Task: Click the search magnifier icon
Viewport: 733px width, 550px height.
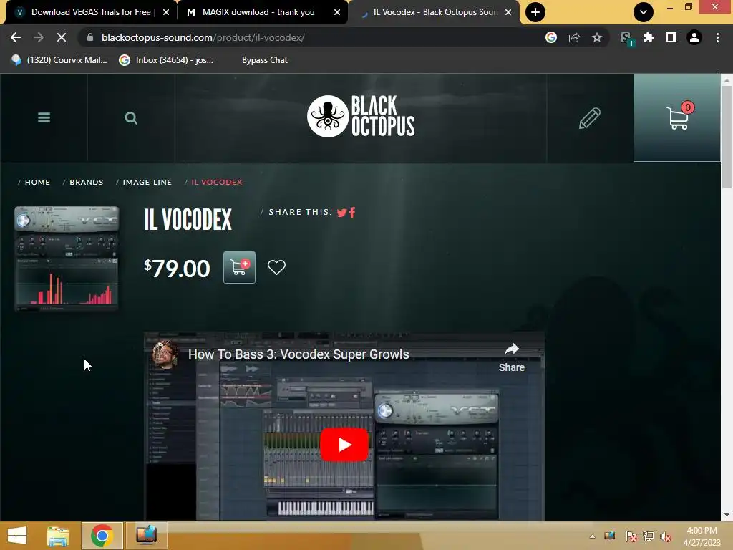Action: [132, 118]
